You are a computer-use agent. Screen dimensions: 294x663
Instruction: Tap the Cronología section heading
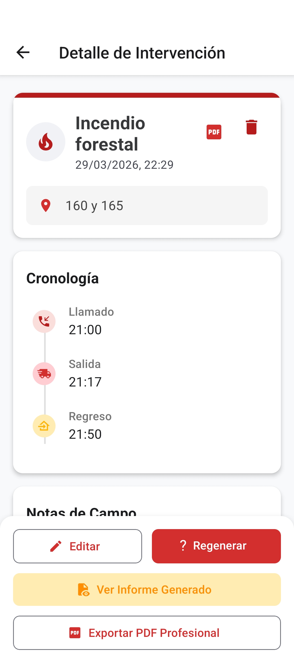63,278
